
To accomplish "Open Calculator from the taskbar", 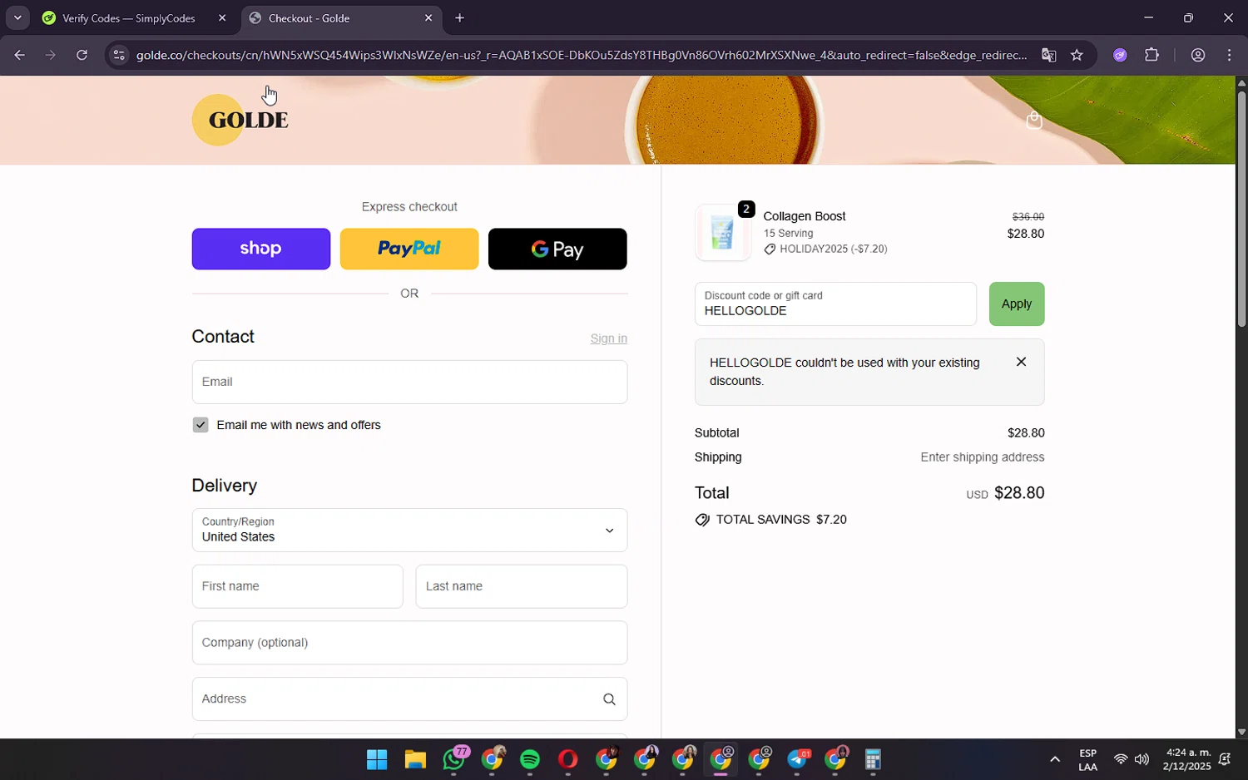I will pos(873,759).
